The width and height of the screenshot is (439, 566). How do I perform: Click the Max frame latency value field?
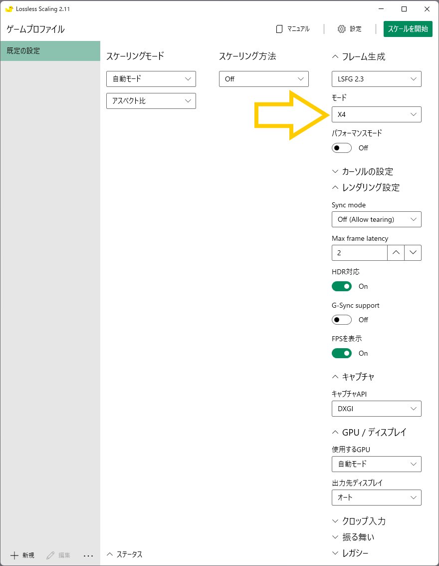pyautogui.click(x=359, y=253)
